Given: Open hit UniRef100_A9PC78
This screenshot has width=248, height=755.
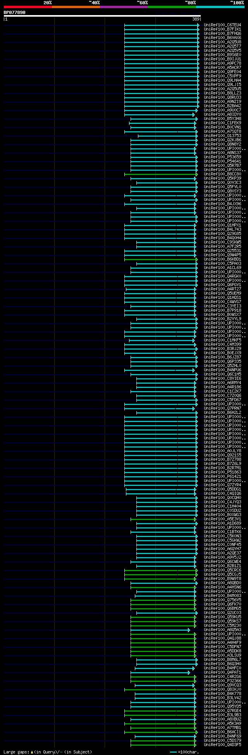Looking at the screenshot, I should (x=222, y=63).
